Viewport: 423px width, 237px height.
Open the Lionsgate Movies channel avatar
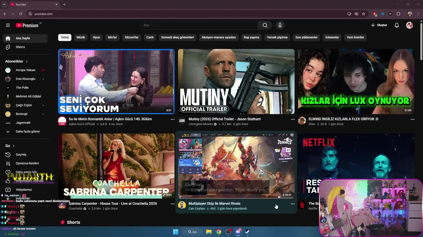pos(182,121)
